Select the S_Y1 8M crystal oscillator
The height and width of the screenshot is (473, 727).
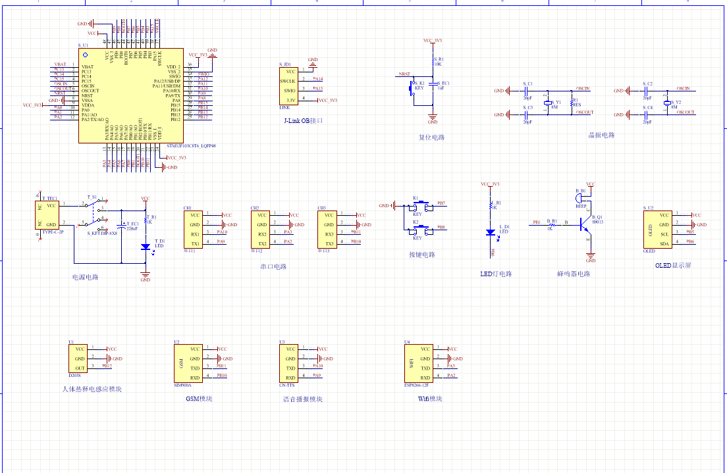(x=547, y=103)
